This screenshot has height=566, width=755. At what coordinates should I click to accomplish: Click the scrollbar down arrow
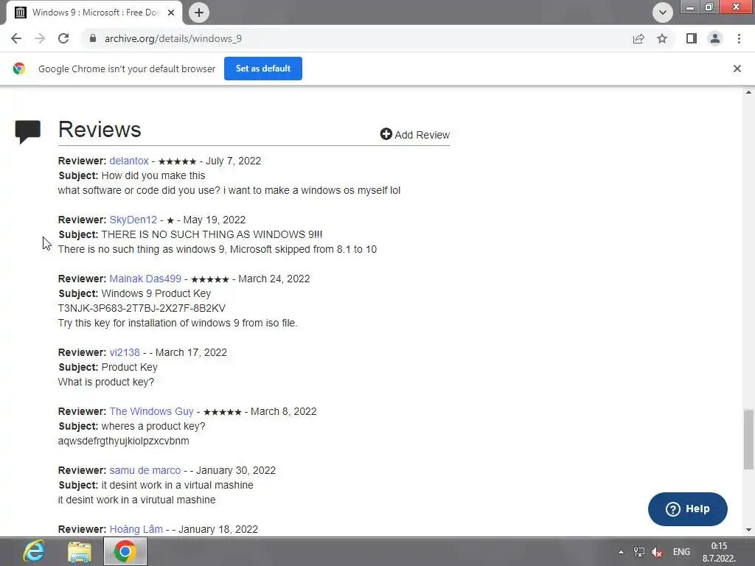pos(748,530)
